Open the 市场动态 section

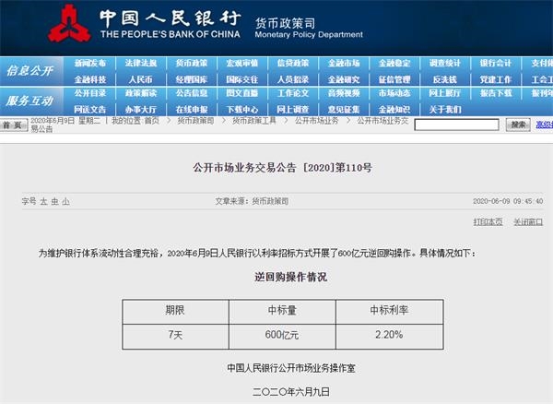click(x=394, y=93)
